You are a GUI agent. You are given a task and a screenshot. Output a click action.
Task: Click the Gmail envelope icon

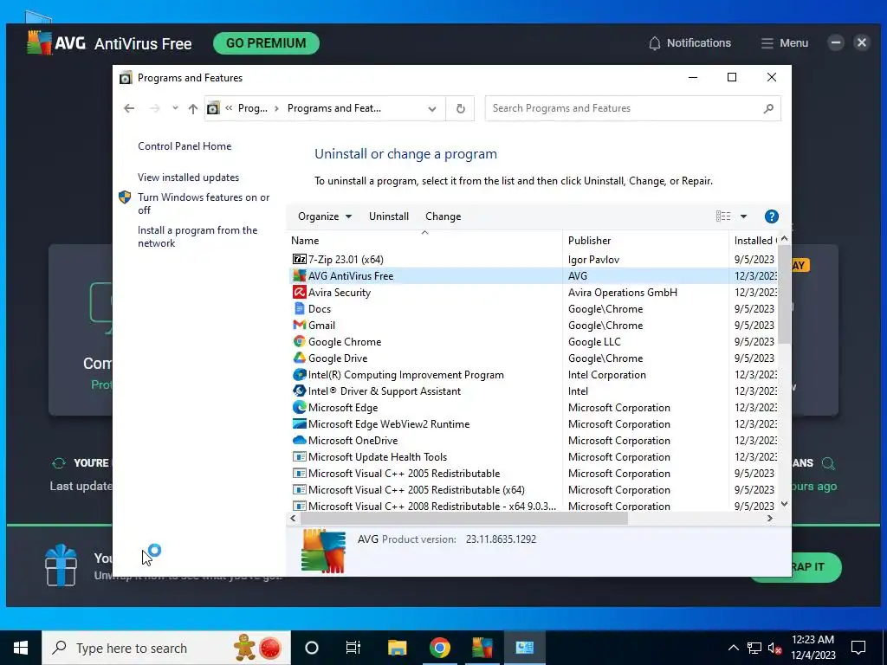(x=299, y=326)
